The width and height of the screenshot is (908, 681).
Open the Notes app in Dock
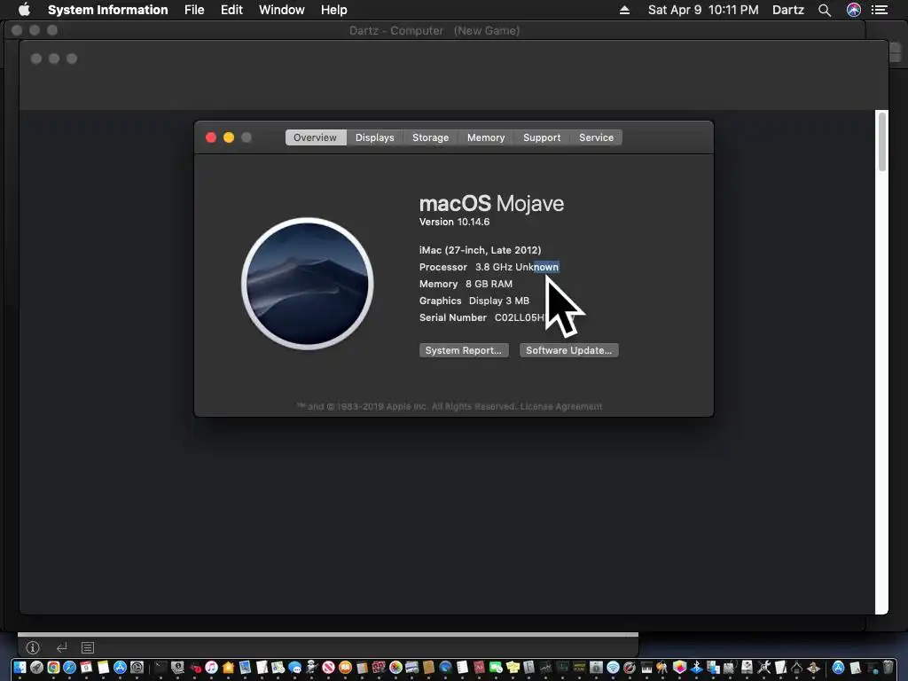103,667
